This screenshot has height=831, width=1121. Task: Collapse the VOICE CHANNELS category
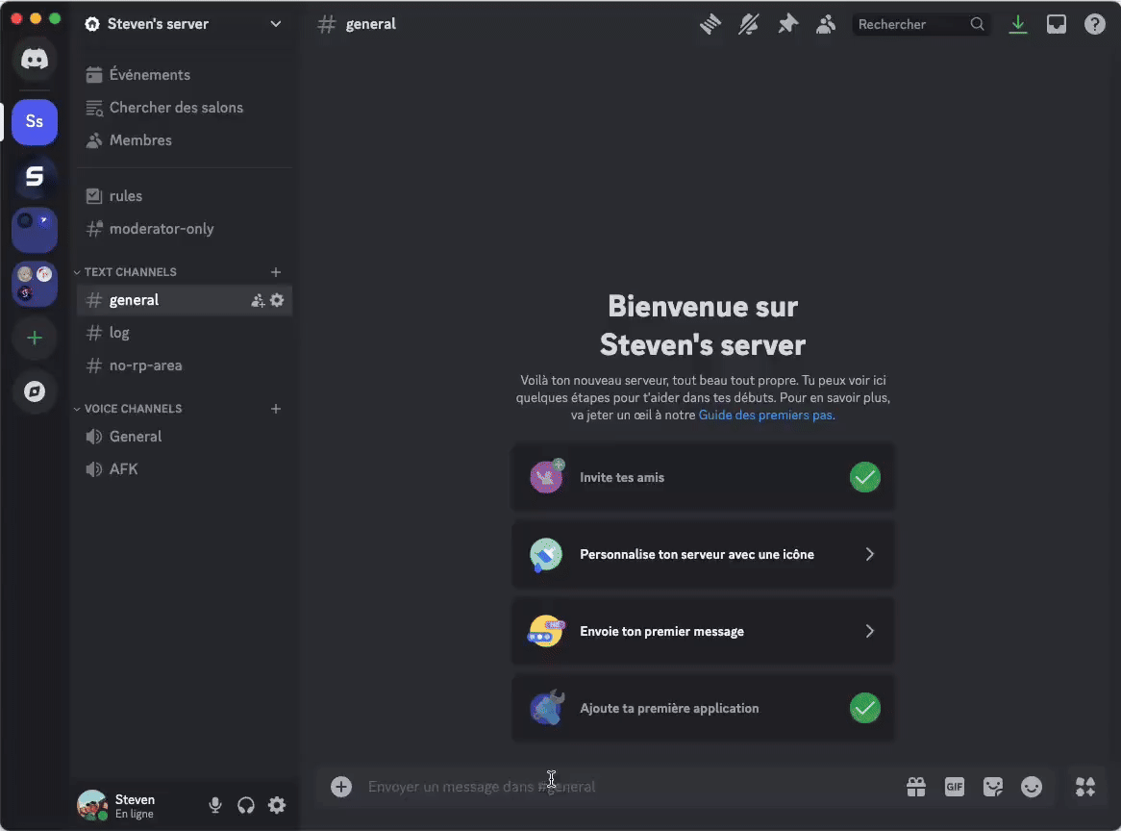click(x=128, y=409)
